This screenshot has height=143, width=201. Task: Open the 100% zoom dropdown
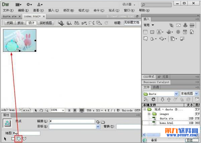(x=63, y=110)
